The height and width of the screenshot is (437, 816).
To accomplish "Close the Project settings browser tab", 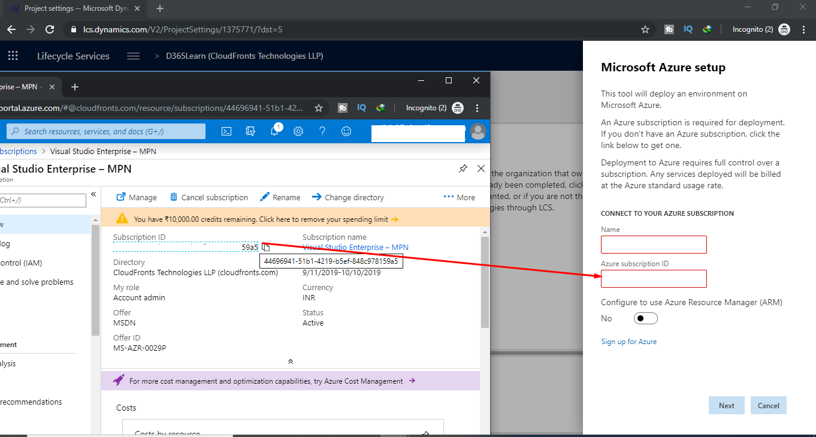I will coord(137,8).
